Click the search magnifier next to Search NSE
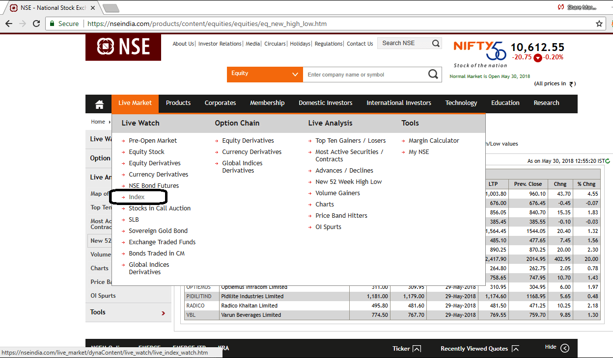The width and height of the screenshot is (613, 358). [436, 43]
